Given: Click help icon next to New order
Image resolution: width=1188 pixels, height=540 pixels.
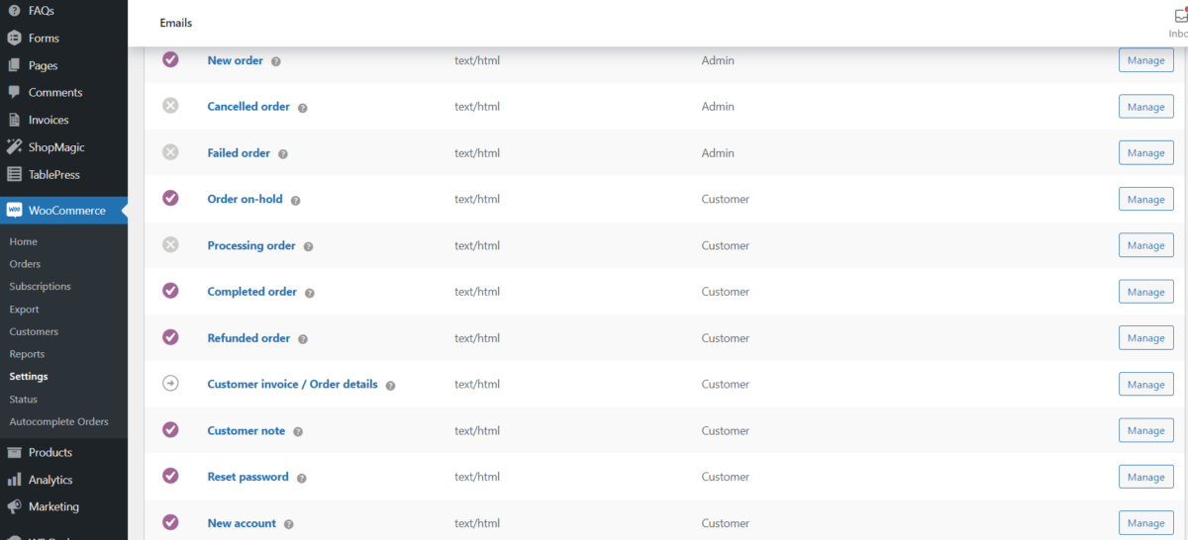Looking at the screenshot, I should 276,61.
